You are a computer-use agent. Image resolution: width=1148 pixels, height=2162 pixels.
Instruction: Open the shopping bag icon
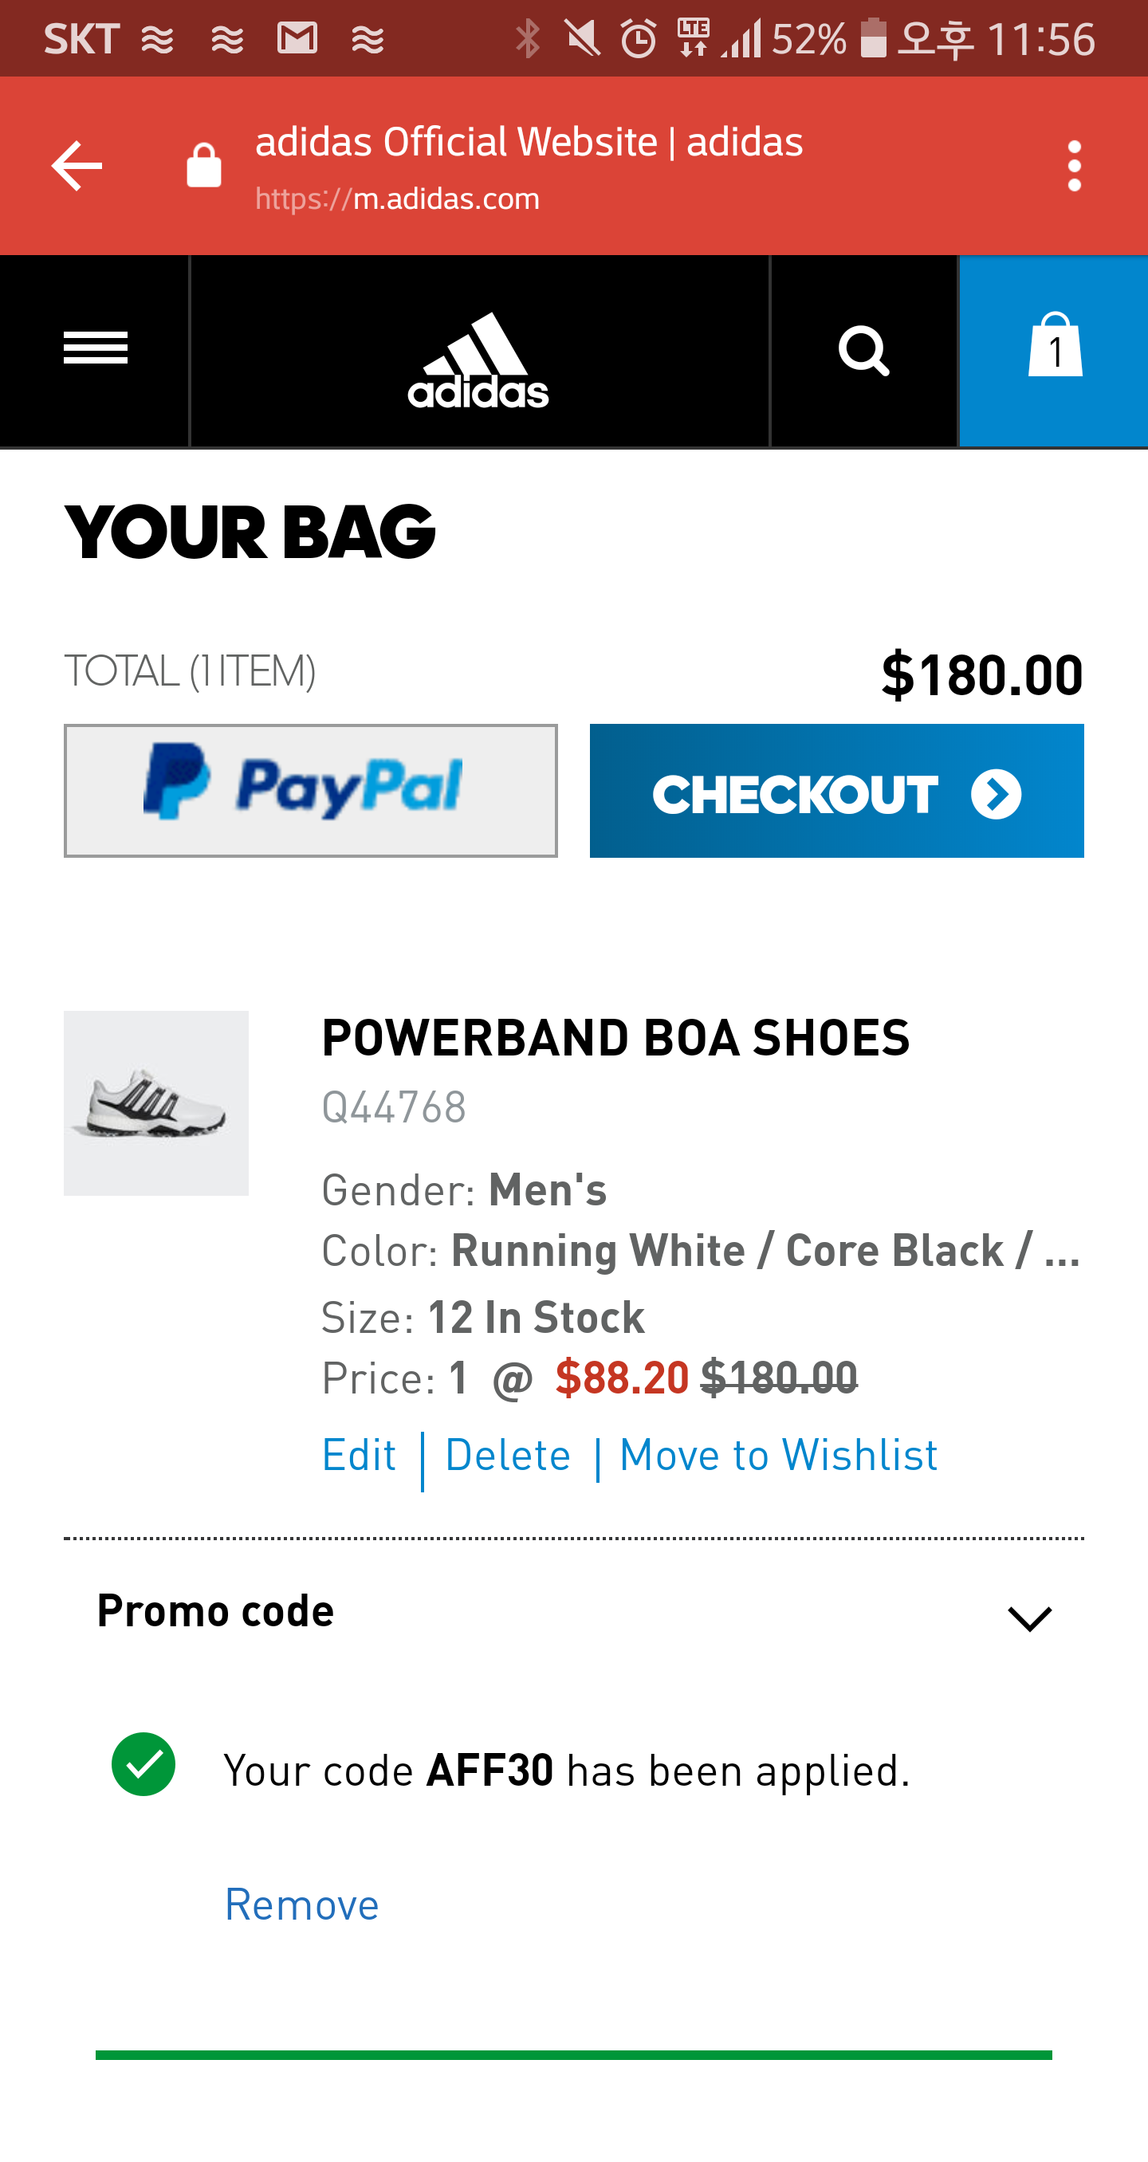click(1054, 348)
